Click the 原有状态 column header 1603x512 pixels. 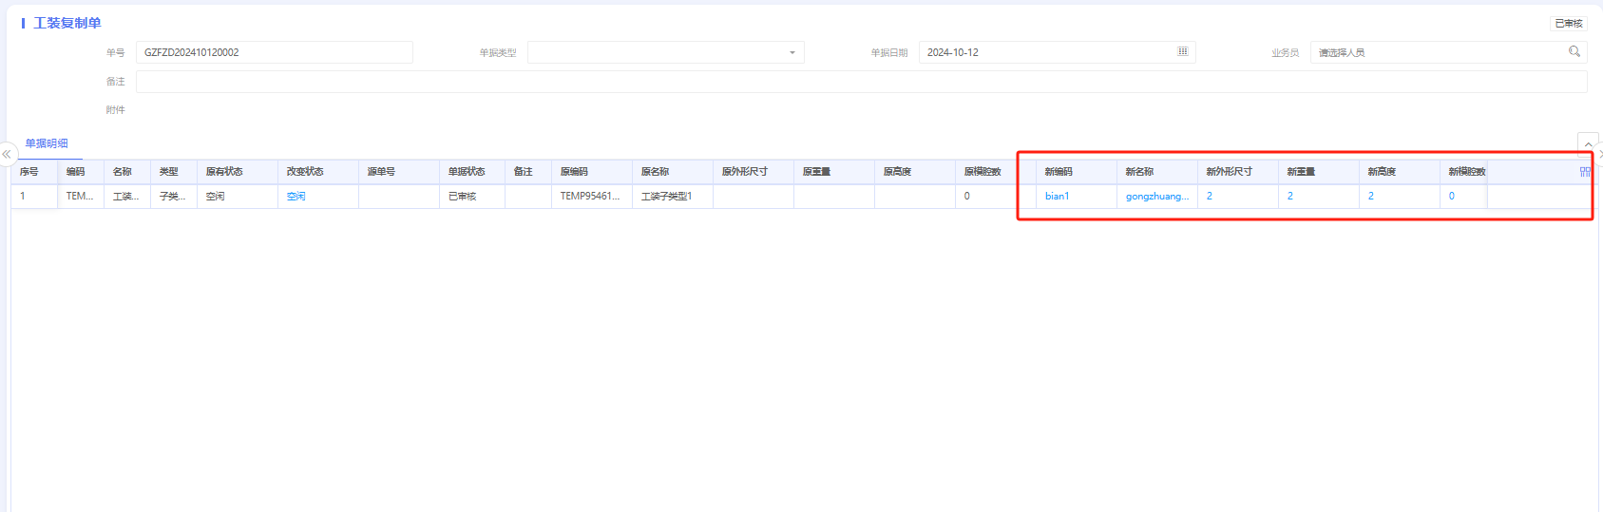tap(224, 172)
